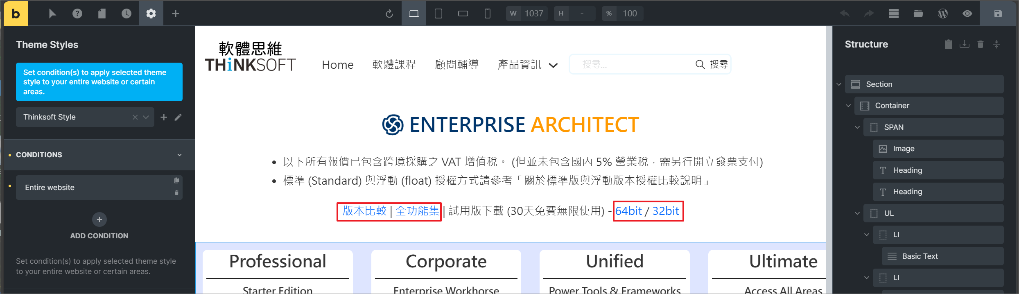Select the Professional pricing card title
Image resolution: width=1019 pixels, height=294 pixels.
[278, 261]
